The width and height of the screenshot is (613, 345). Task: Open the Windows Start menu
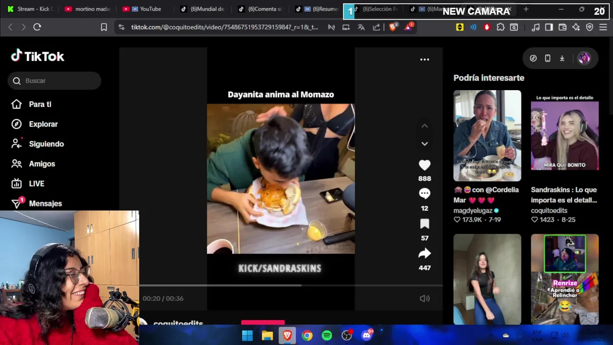[247, 335]
